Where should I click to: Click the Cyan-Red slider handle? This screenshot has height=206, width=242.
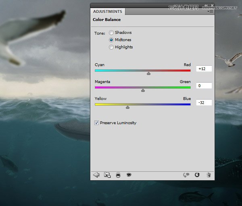tap(148, 74)
